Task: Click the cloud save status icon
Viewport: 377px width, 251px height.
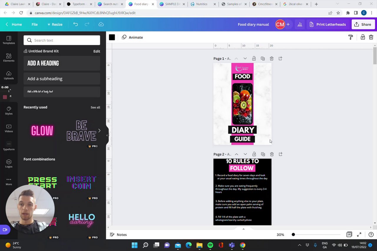Action: click(101, 24)
